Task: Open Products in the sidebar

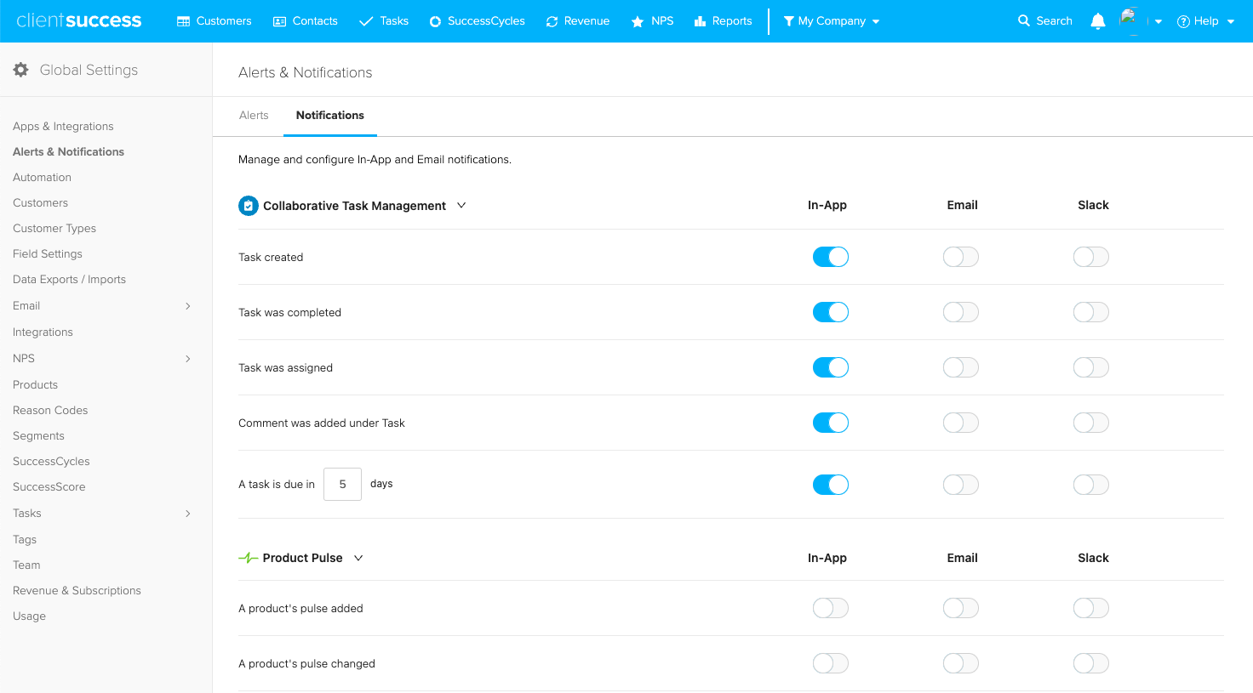Action: (x=35, y=384)
